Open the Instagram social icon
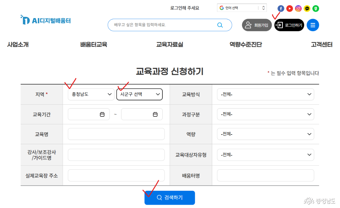Image resolution: width=340 pixels, height=208 pixels. tap(298, 8)
